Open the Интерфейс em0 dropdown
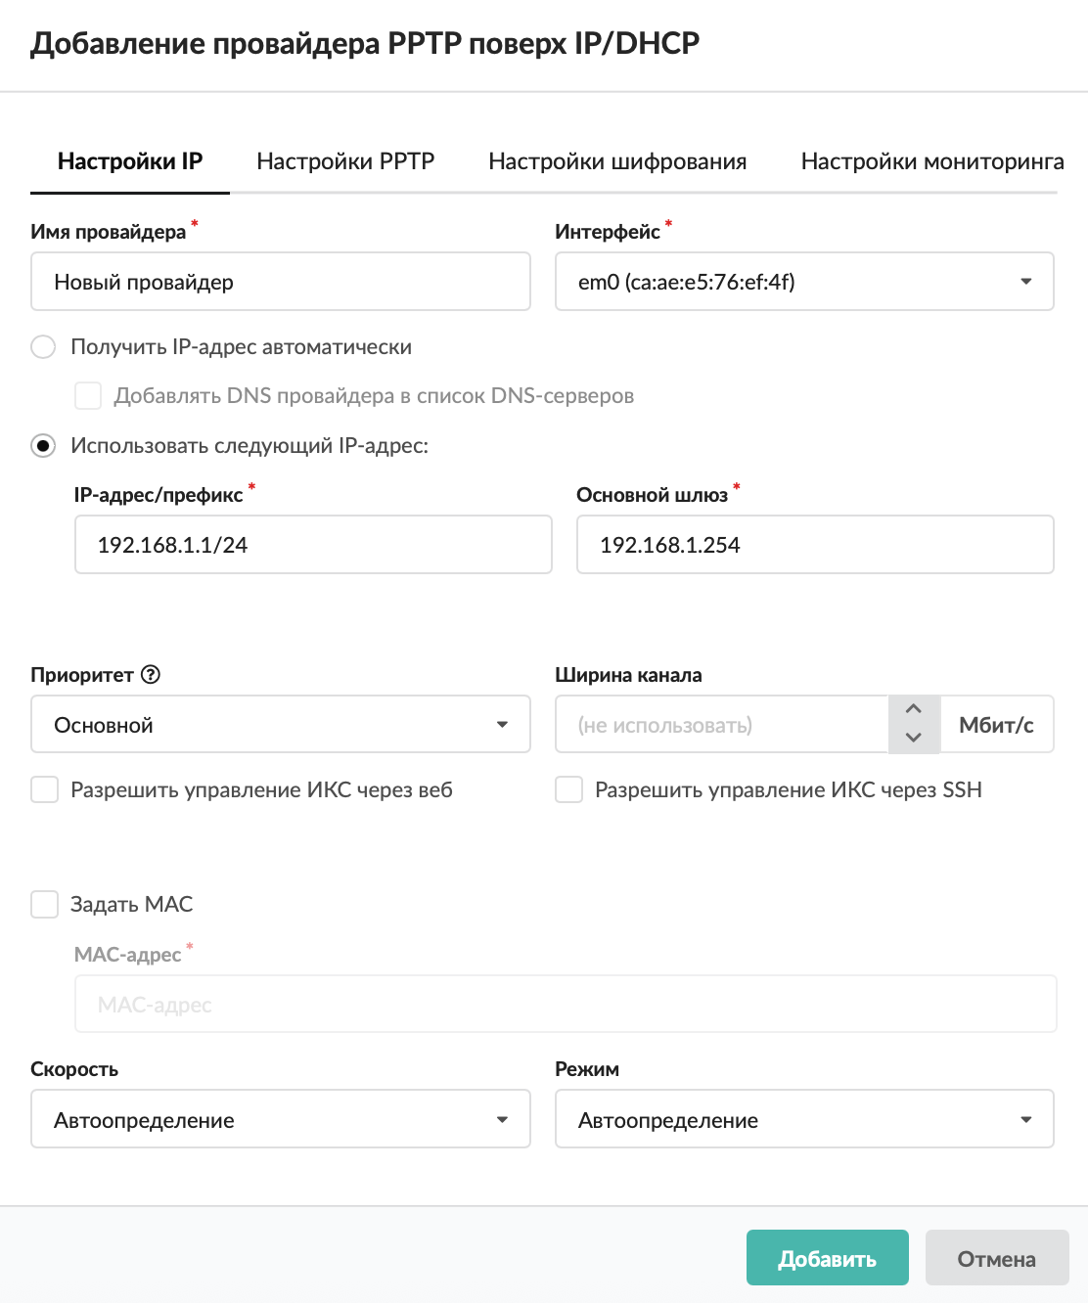1088x1303 pixels. click(803, 283)
